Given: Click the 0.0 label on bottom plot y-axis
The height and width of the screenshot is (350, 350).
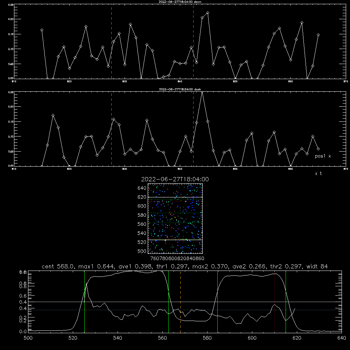Looking at the screenshot, I should (x=23, y=332).
